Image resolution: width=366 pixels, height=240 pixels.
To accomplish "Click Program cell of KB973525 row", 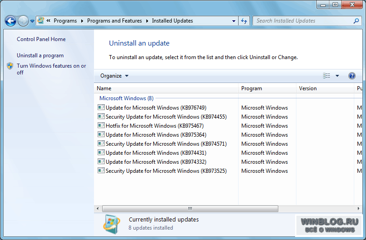I will point(264,171).
